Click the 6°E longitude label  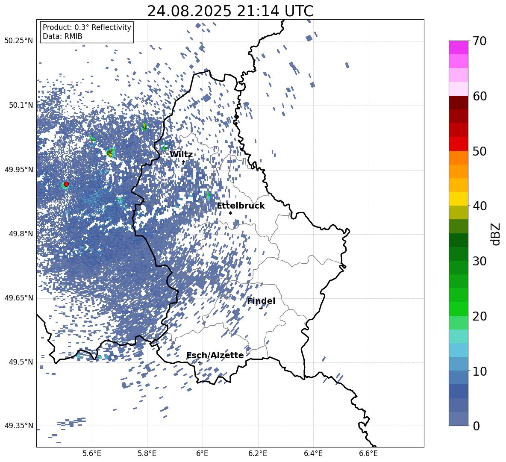202,453
